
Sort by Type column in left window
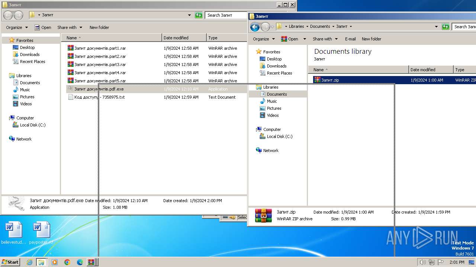click(227, 38)
